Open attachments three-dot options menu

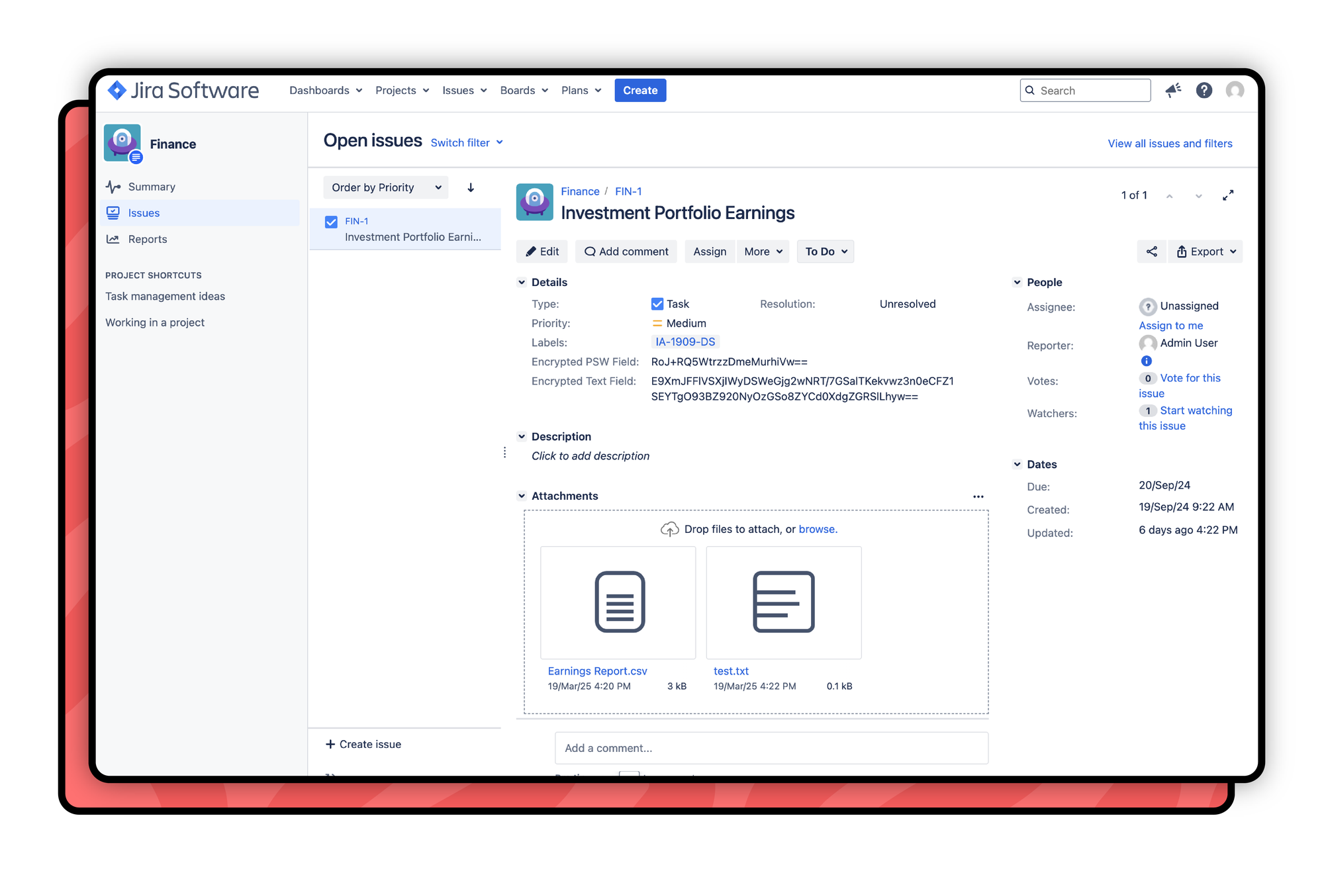tap(978, 496)
